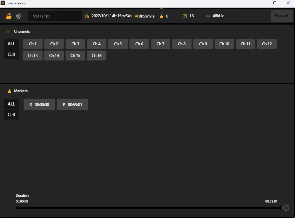Toggle channel Ch 8
This screenshot has height=218, width=295.
tap(182, 44)
